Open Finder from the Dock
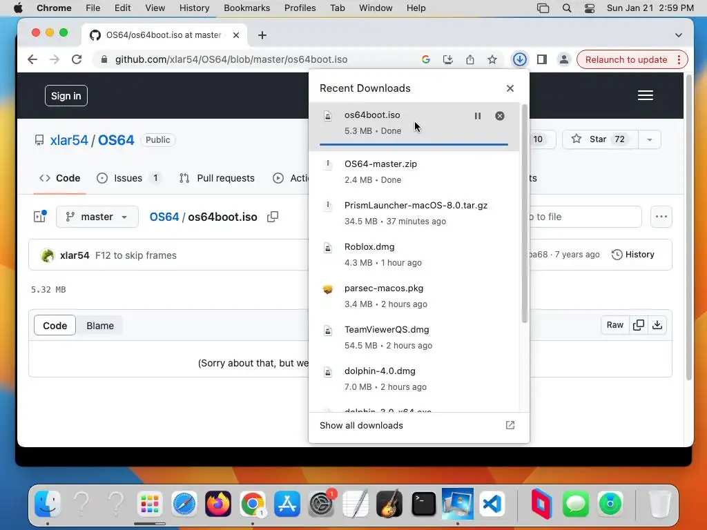This screenshot has width=707, height=530. coord(48,503)
